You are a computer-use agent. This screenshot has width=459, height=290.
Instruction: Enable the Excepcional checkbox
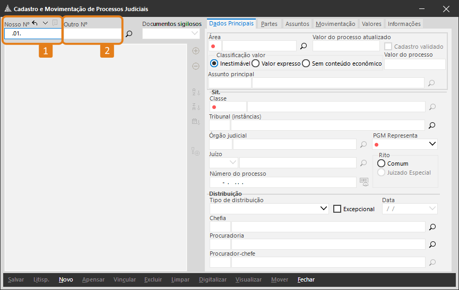(337, 209)
